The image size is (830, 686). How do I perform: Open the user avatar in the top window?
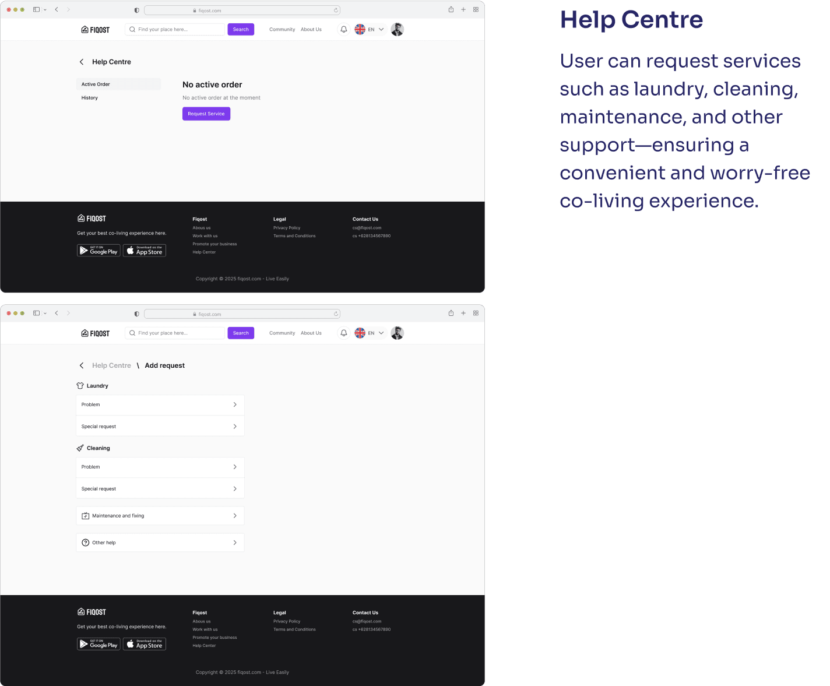click(398, 29)
